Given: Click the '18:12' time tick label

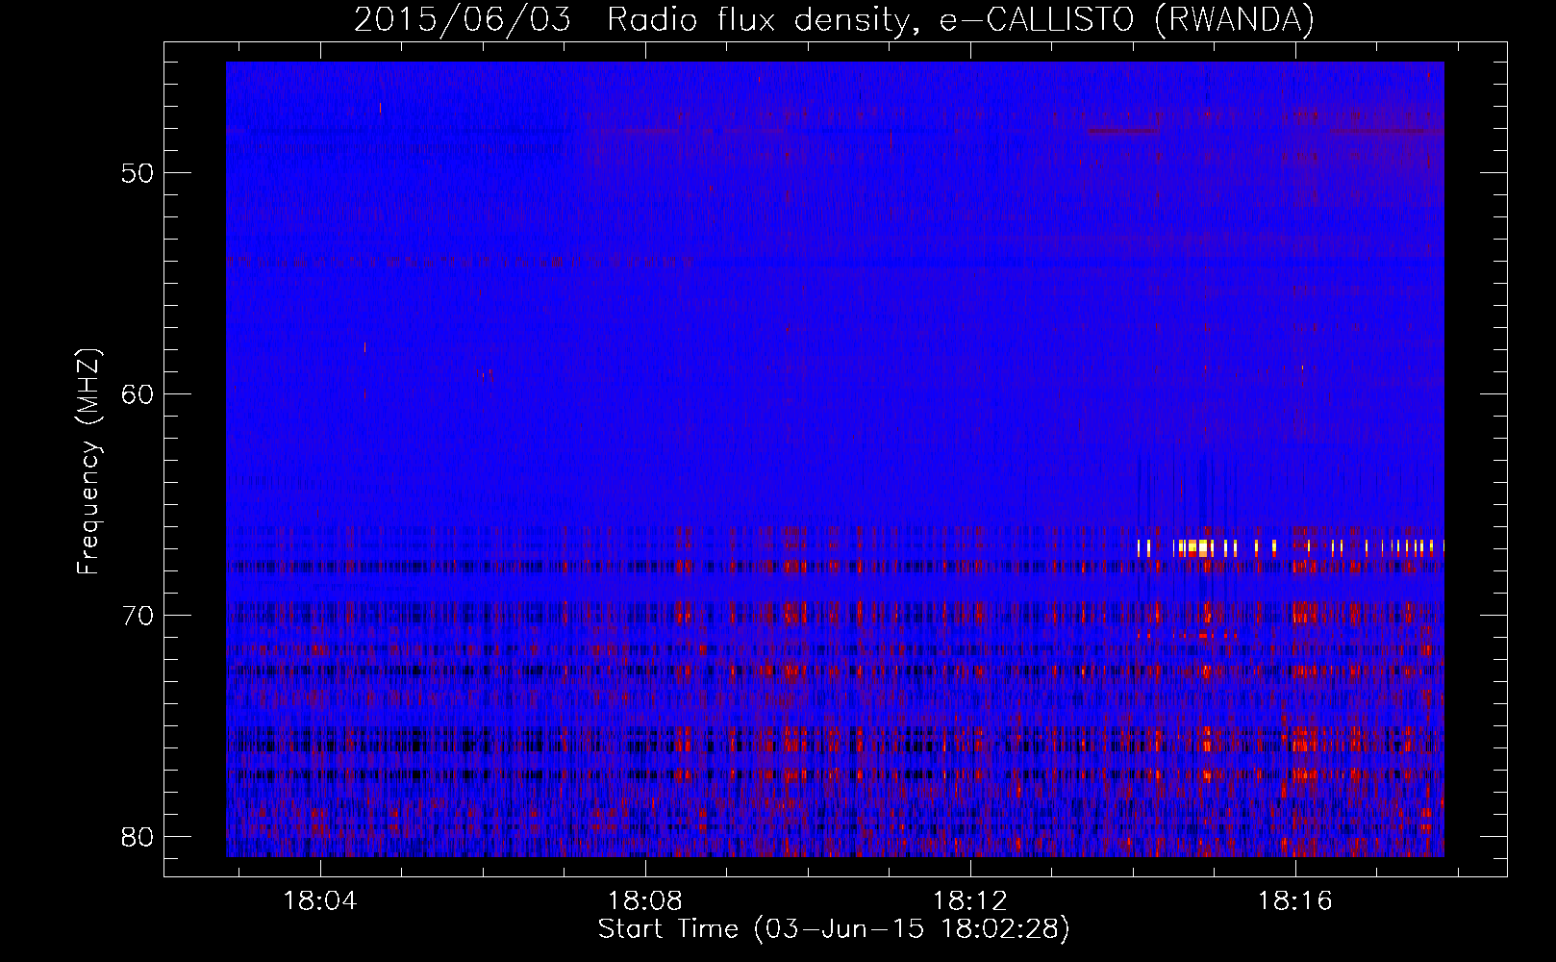Looking at the screenshot, I should [x=970, y=901].
